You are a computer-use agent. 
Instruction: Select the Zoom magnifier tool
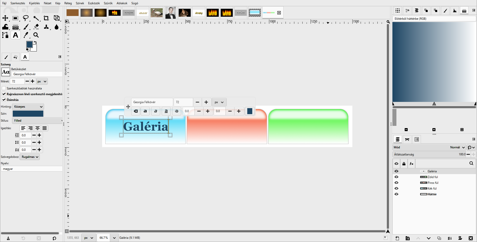pos(36,35)
